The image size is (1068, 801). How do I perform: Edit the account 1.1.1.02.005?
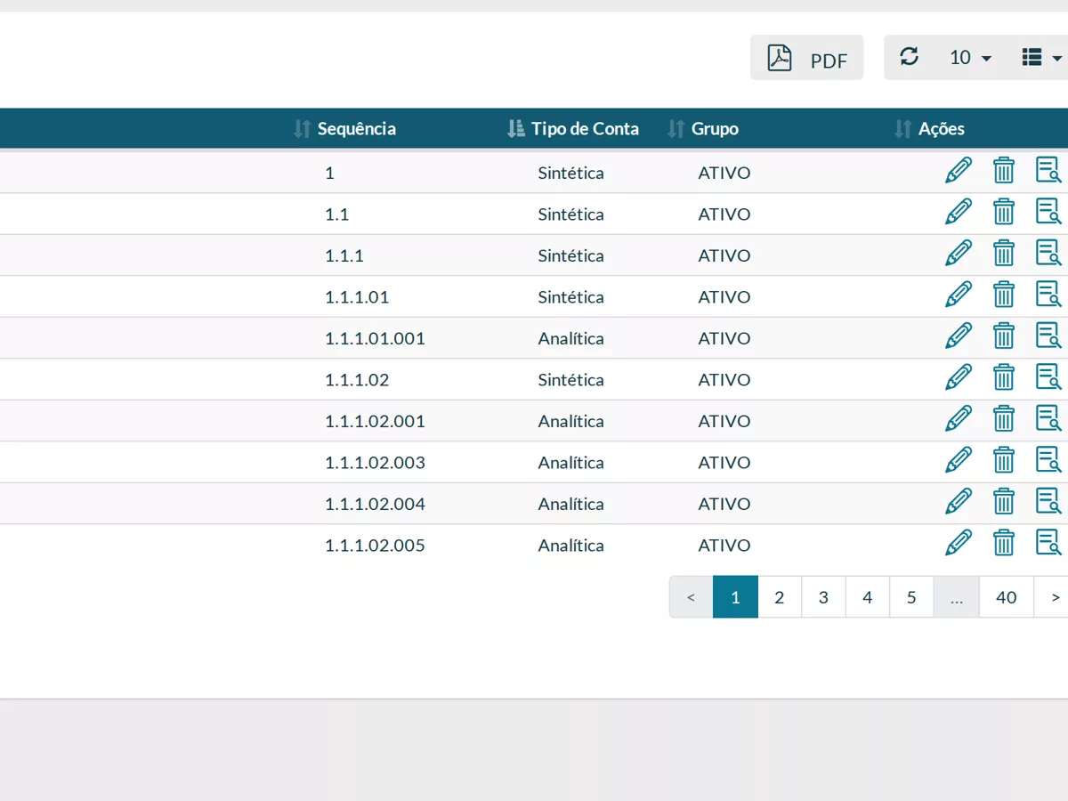959,543
